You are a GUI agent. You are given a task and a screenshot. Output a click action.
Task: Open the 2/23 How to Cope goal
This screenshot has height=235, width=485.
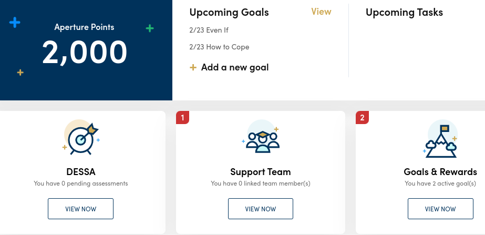(219, 47)
